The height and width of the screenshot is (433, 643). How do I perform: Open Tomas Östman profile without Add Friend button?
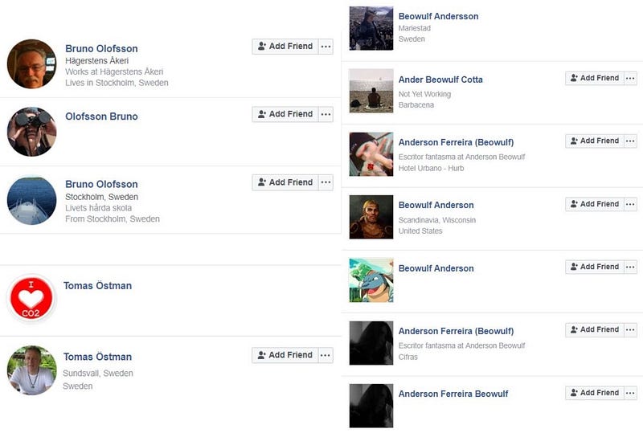tap(97, 286)
